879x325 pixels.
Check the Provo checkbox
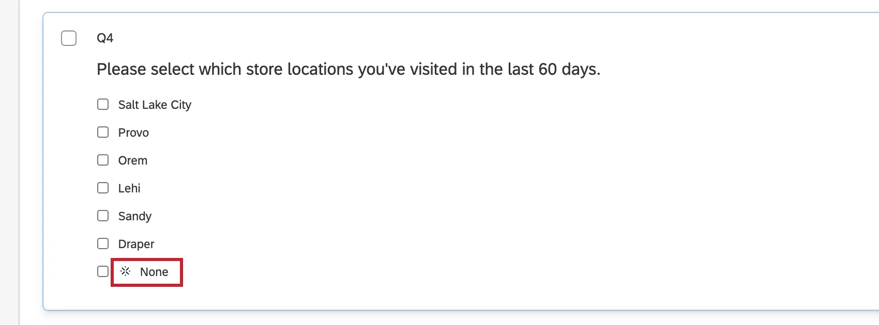click(102, 132)
